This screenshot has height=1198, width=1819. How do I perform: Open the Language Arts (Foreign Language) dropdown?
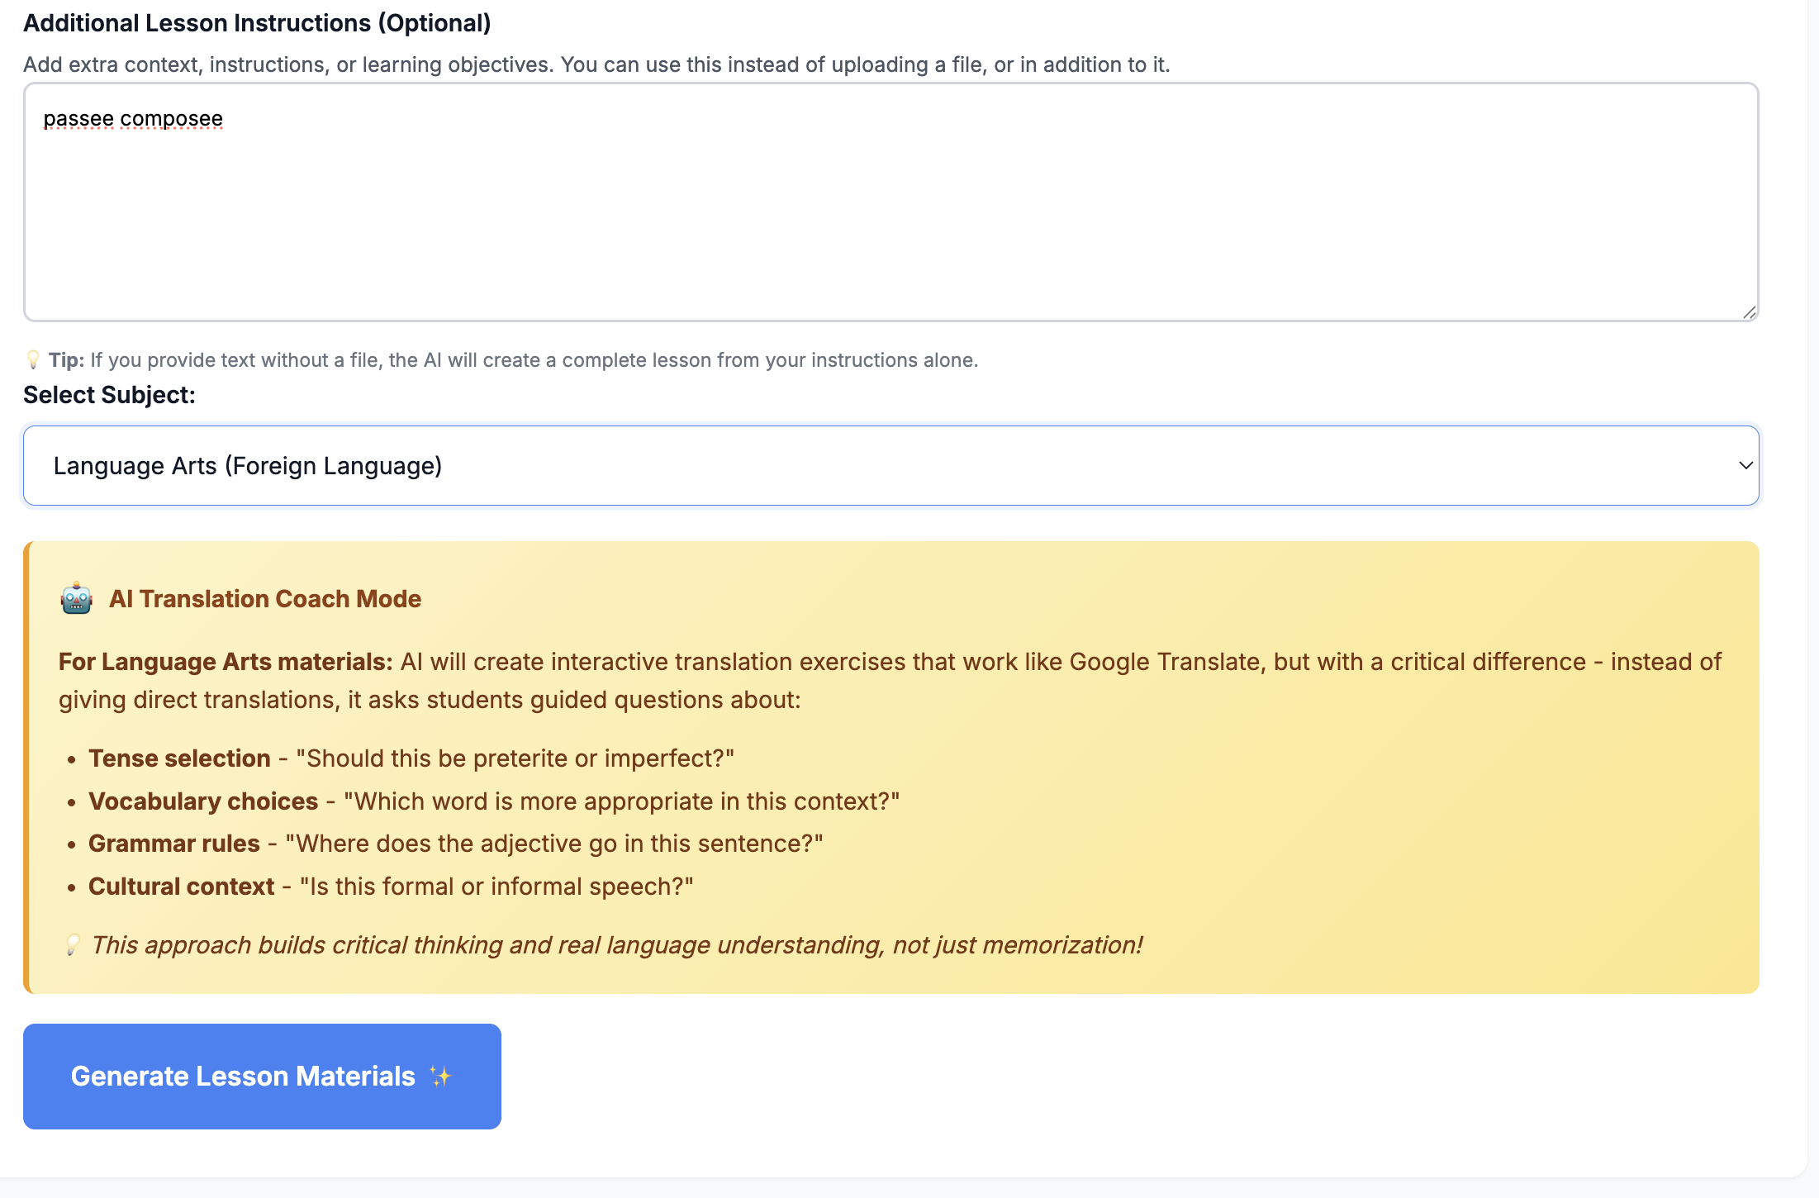891,466
